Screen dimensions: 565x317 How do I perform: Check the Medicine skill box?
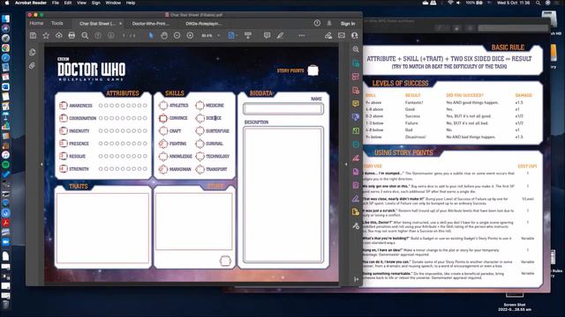click(200, 106)
